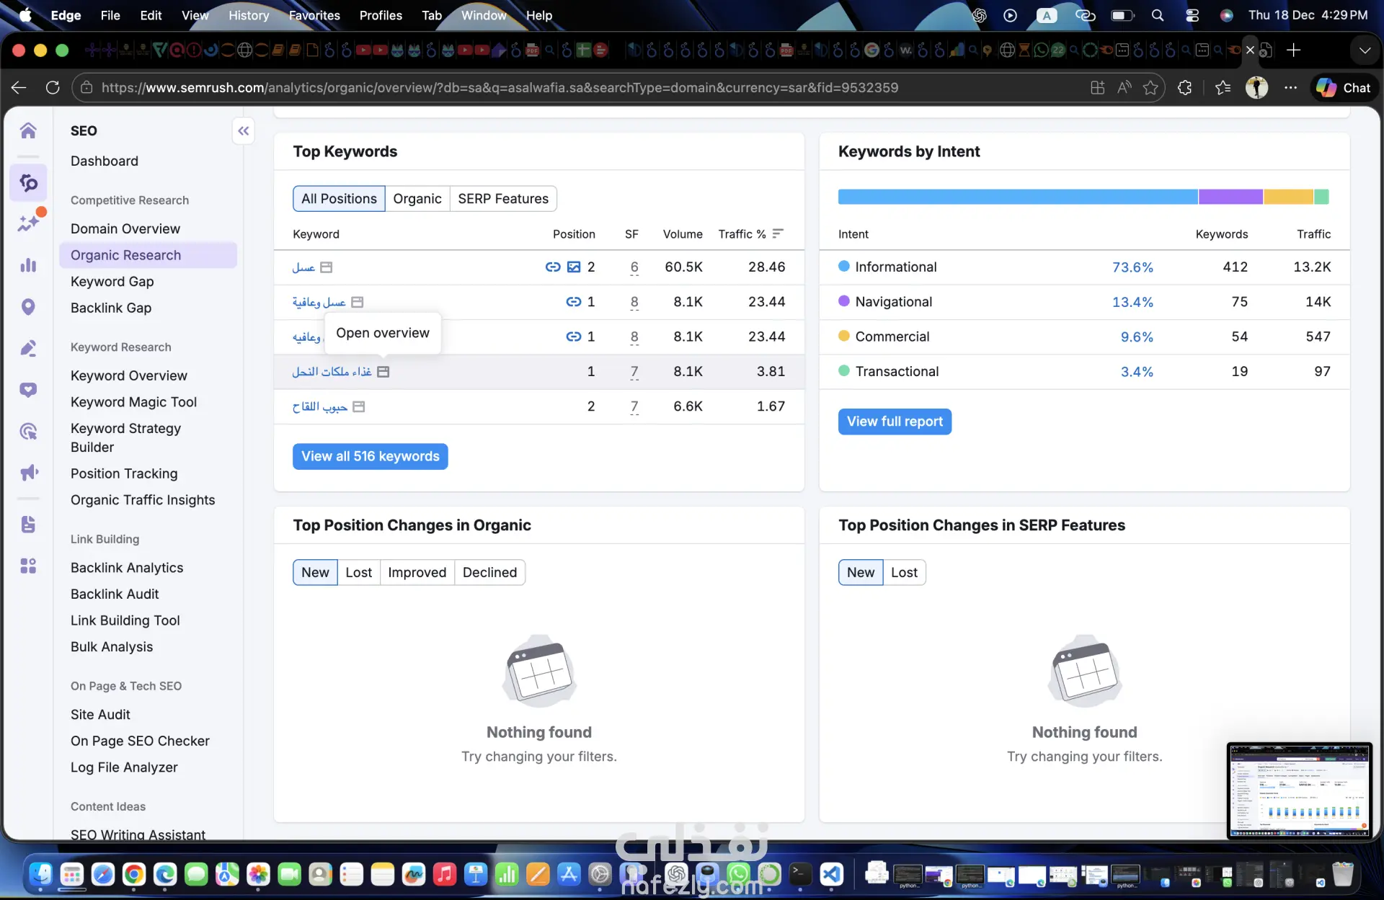
Task: Click the home icon in left rail
Action: coord(28,130)
